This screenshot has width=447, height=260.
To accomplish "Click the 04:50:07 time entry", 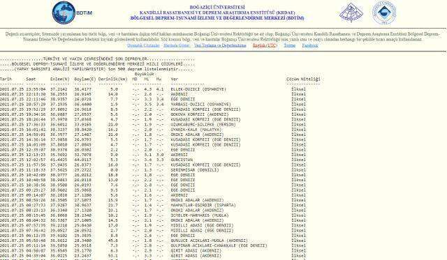I will point(36,251).
